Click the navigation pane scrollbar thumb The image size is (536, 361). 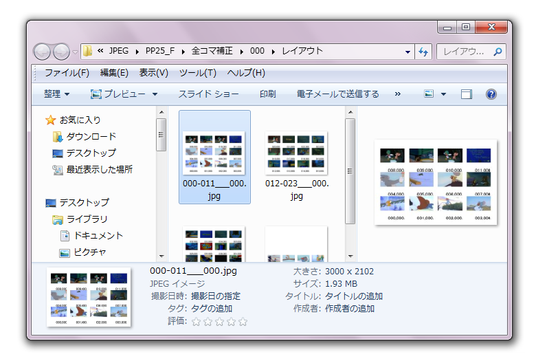pyautogui.click(x=161, y=135)
